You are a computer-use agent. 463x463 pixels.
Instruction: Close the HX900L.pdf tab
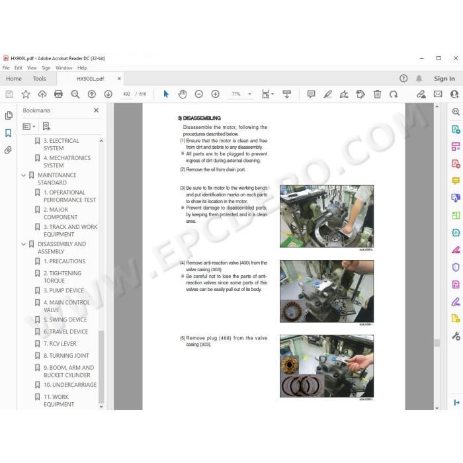(x=119, y=79)
